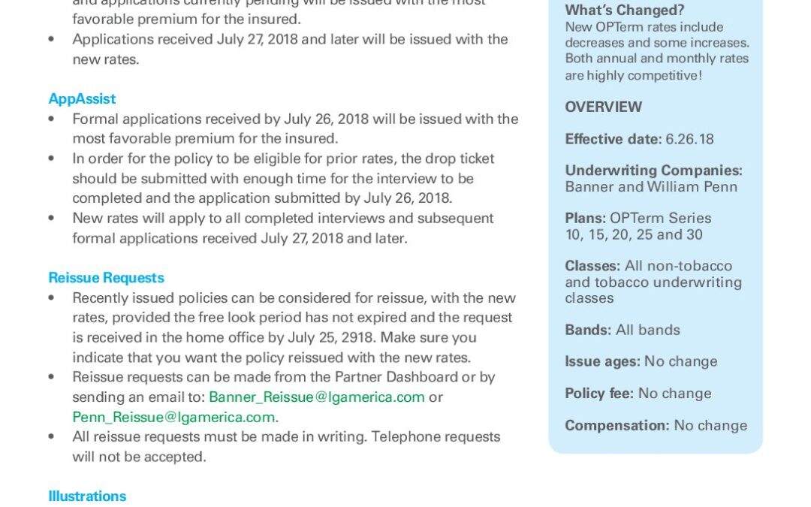The image size is (811, 507).
Task: Click the Effective date 6.26.18 line
Action: click(x=639, y=140)
